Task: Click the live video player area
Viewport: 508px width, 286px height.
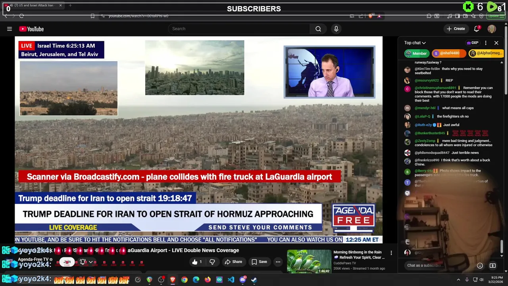Action: click(x=198, y=139)
